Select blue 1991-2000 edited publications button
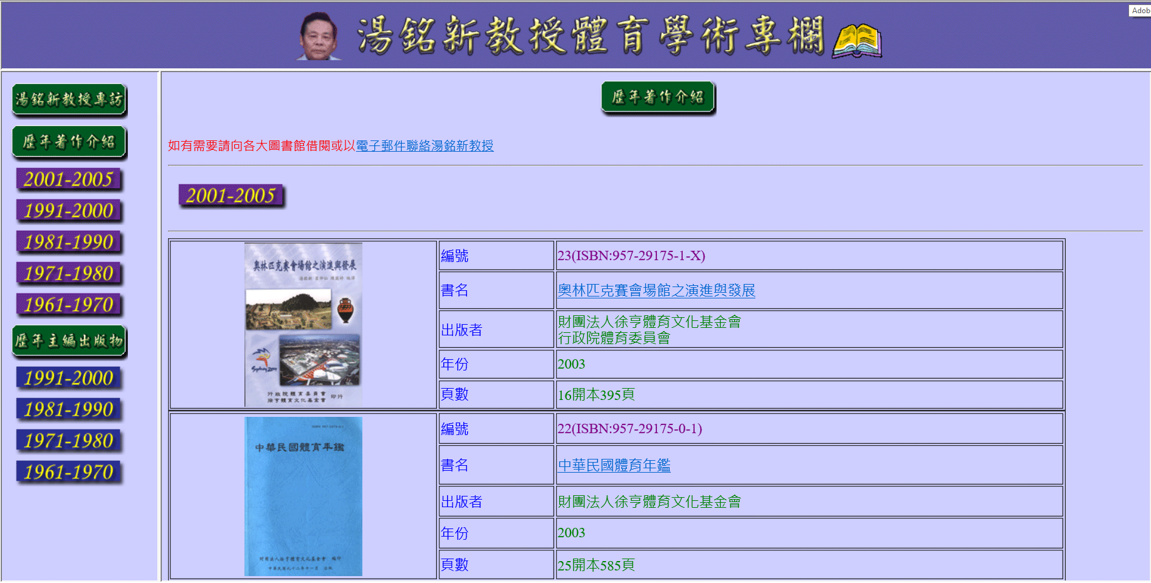This screenshot has width=1151, height=583. point(69,379)
